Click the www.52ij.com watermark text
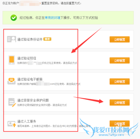 111,135
